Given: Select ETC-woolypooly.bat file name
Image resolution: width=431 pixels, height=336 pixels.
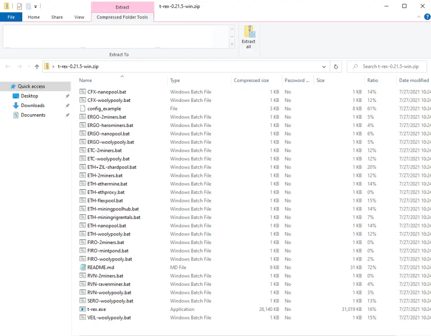Looking at the screenshot, I should pyautogui.click(x=108, y=159).
